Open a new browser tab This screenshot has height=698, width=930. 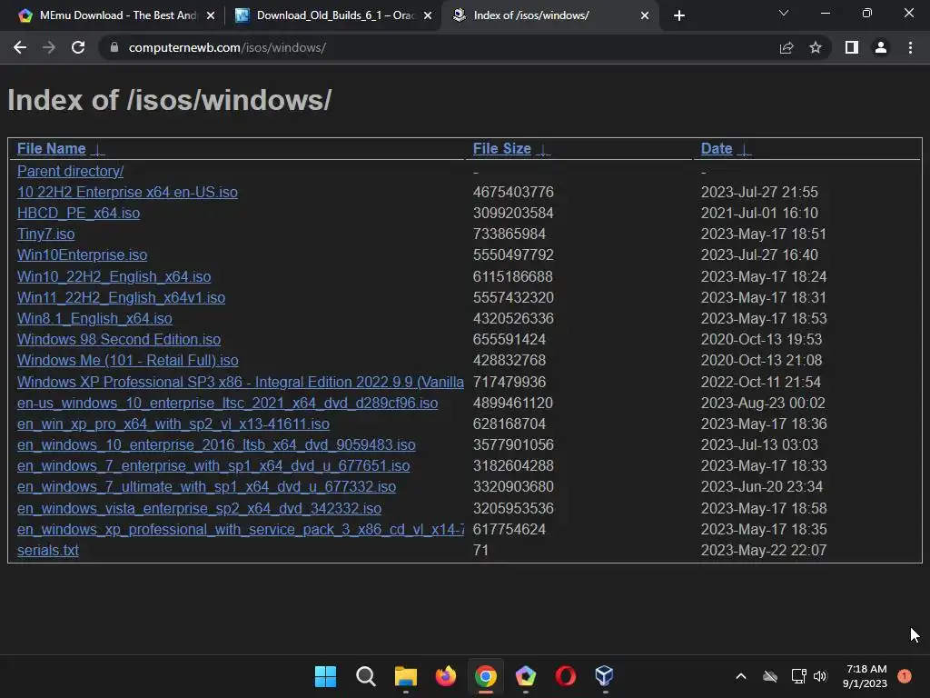pos(679,15)
